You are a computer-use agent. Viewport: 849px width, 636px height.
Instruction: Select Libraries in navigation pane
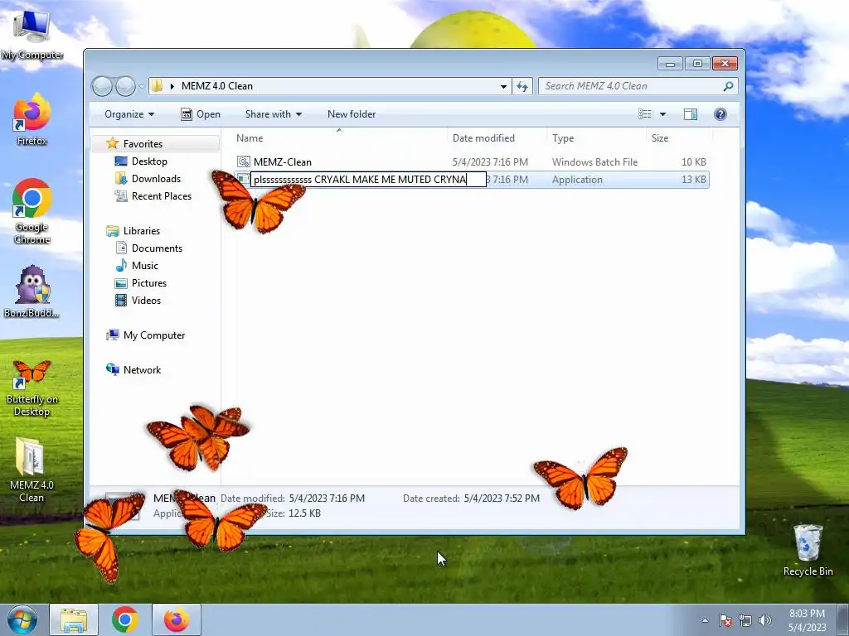pos(141,231)
